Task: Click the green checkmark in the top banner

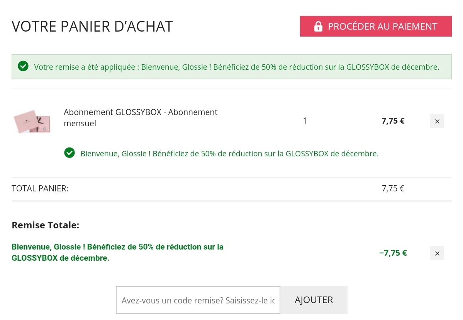Action: click(x=23, y=66)
